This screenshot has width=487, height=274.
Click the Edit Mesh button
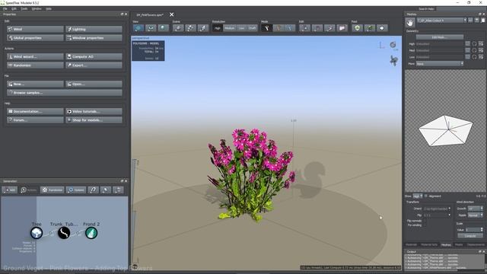439,37
